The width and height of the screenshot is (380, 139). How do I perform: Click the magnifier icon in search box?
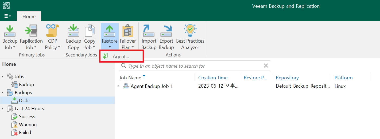[x=124, y=66]
